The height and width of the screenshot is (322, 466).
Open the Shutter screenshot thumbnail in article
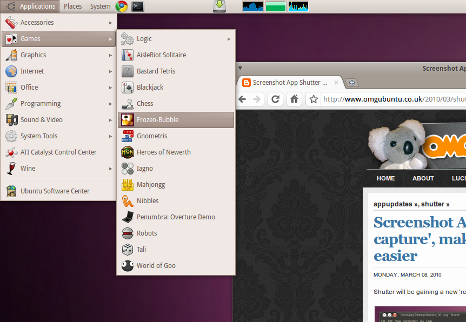(x=420, y=314)
